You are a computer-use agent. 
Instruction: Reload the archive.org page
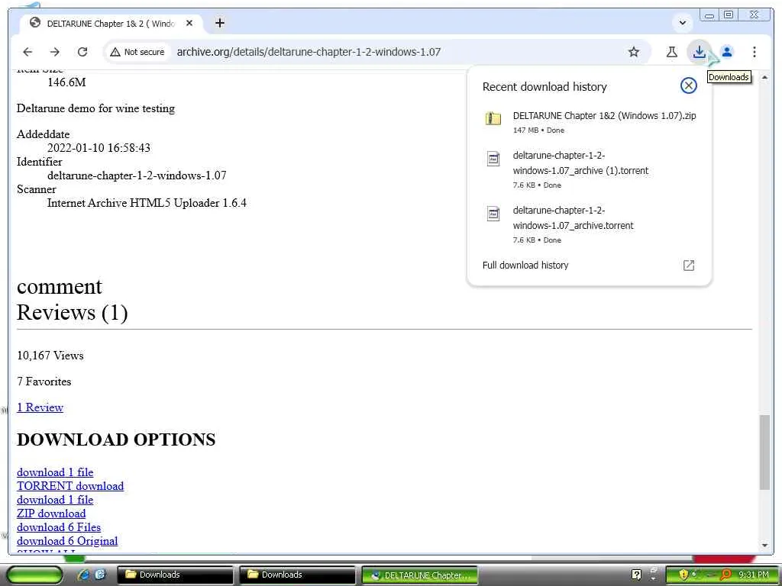82,52
